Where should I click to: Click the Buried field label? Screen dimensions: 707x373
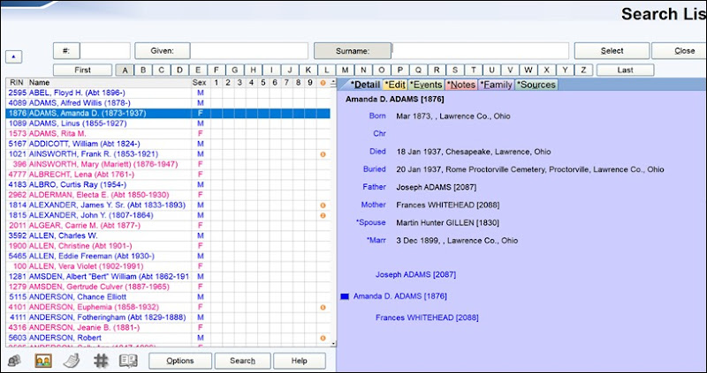pyautogui.click(x=374, y=169)
